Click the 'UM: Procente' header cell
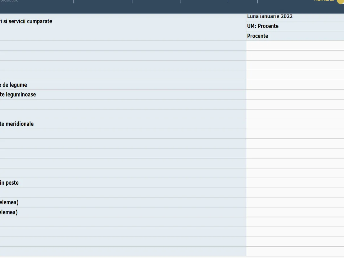The height and width of the screenshot is (258, 344). [x=263, y=26]
